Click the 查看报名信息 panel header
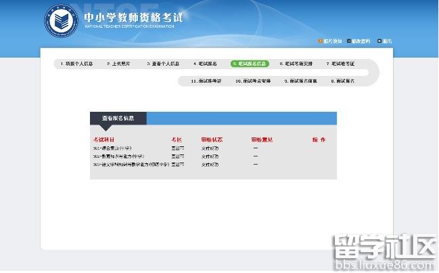 coord(118,119)
